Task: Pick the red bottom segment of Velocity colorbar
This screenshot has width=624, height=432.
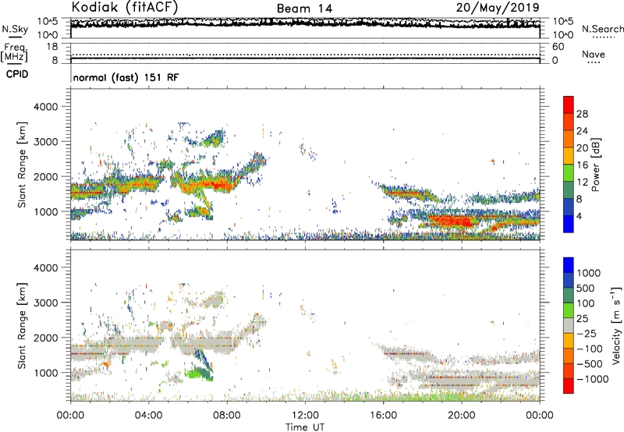Action: coord(569,386)
